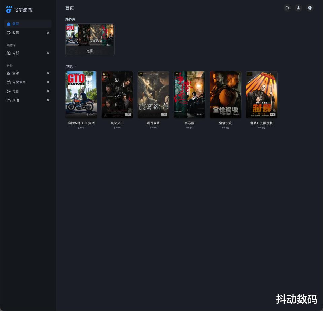
Task: Click the year 2021 under 手卷烟
Action: click(189, 128)
